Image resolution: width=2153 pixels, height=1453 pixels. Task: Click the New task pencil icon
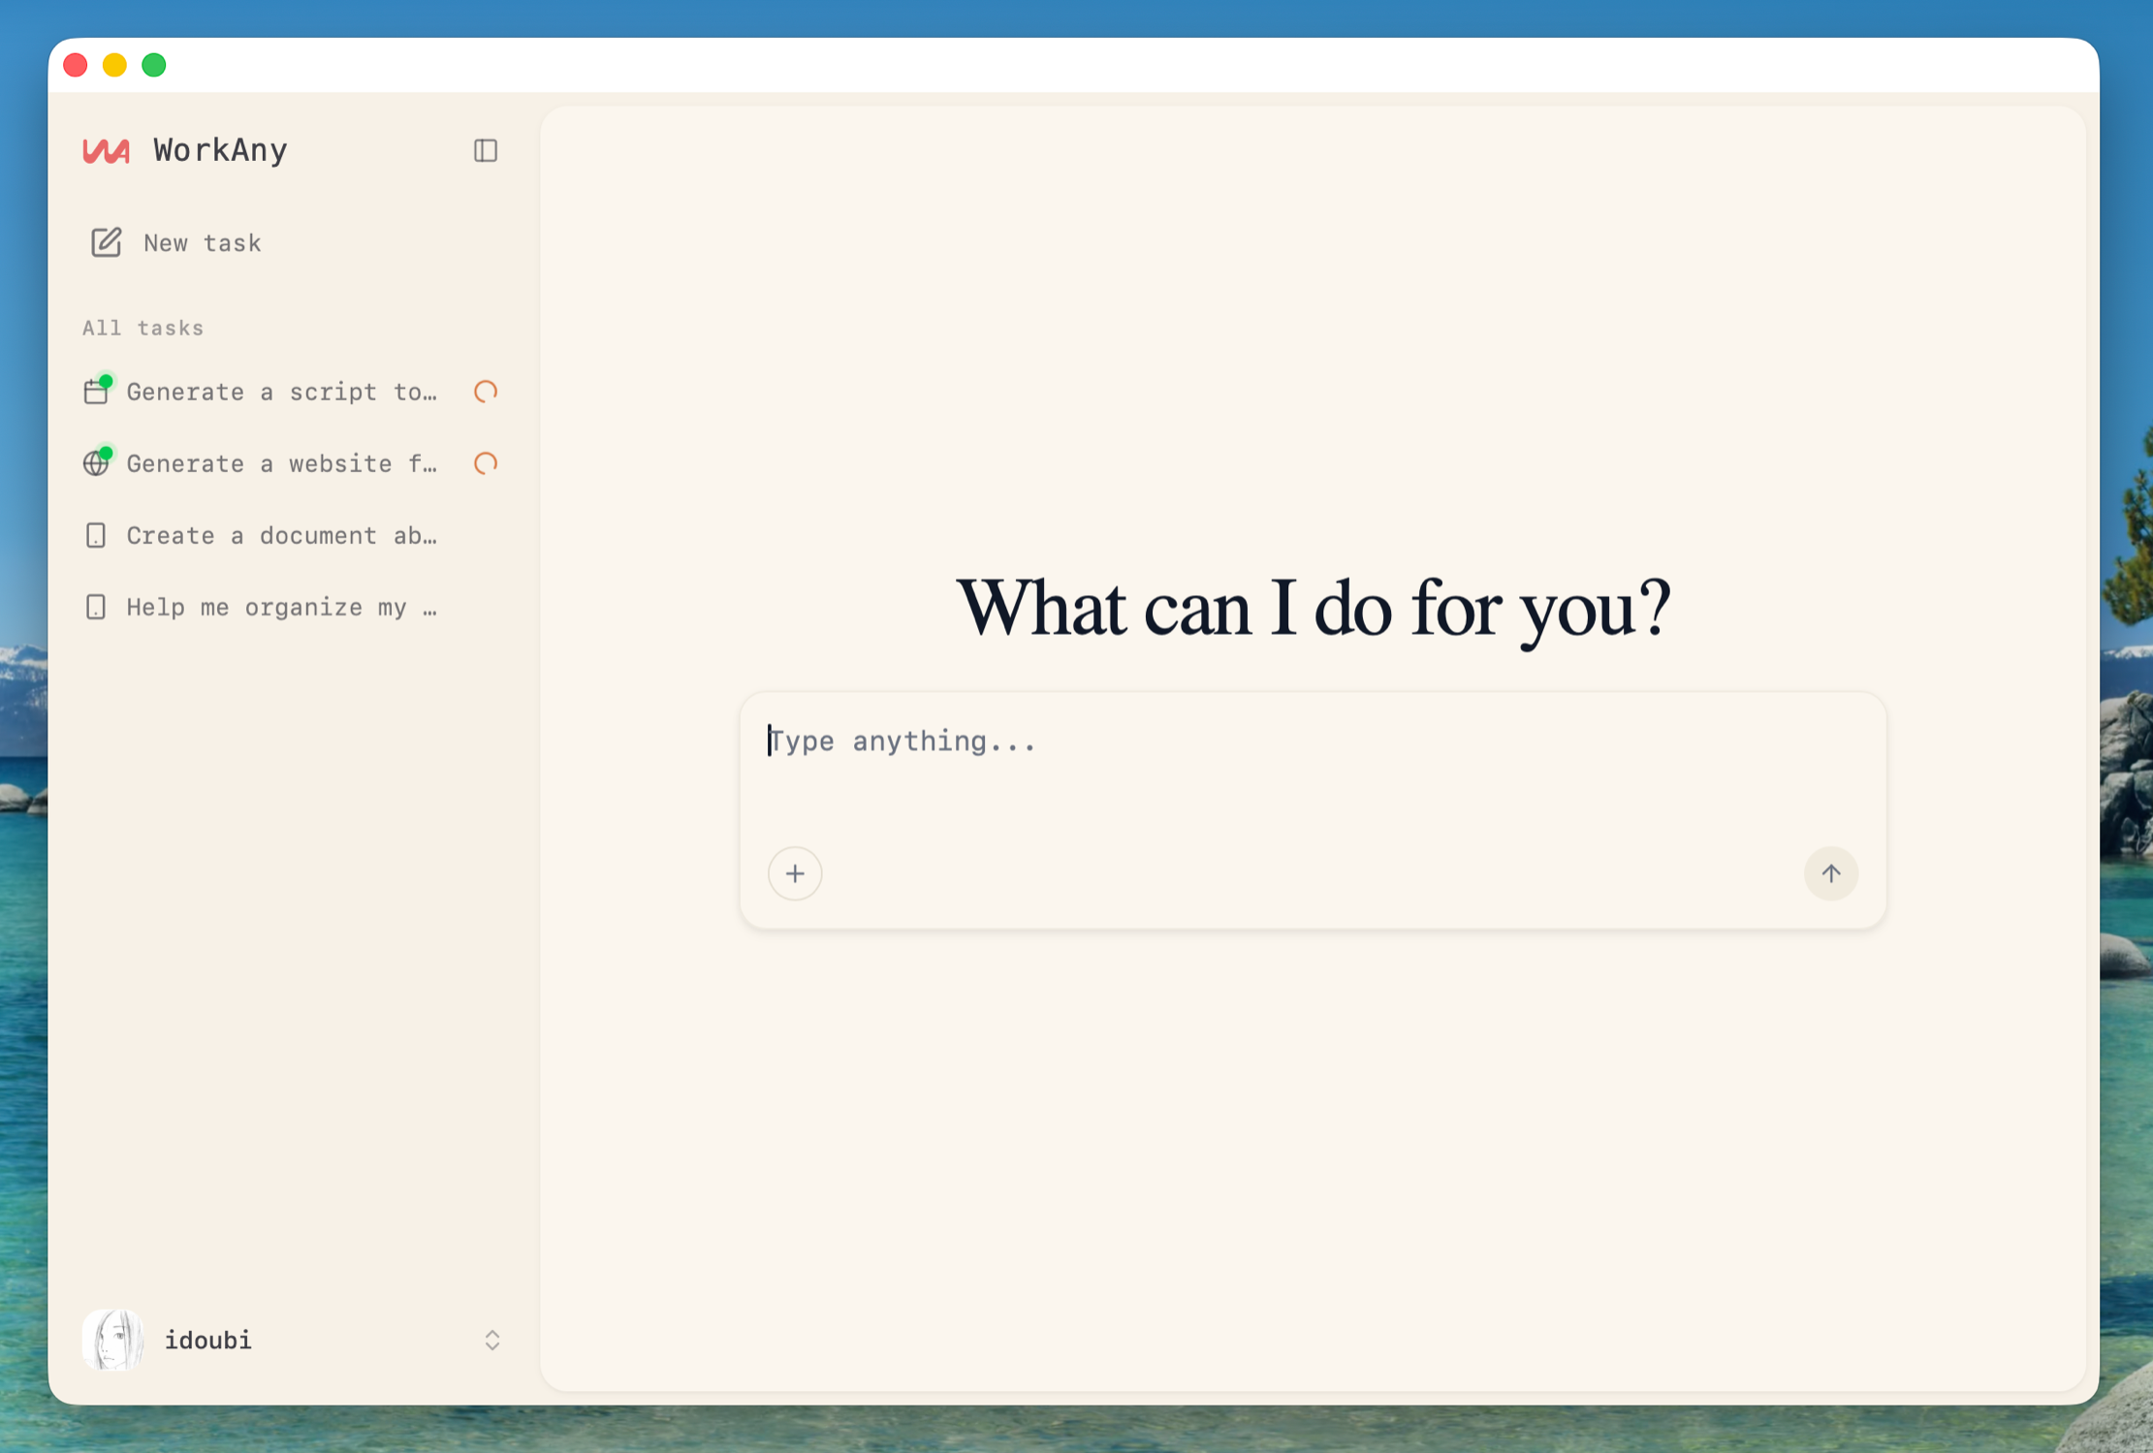click(107, 242)
